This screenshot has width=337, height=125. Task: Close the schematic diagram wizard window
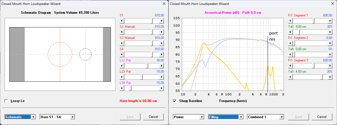[x=164, y=4]
